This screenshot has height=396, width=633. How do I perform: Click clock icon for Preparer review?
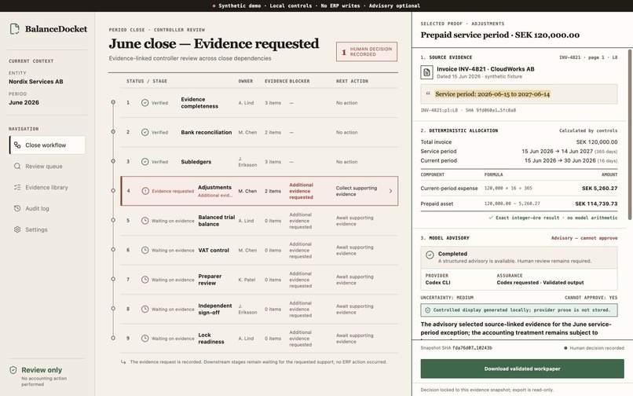click(145, 280)
